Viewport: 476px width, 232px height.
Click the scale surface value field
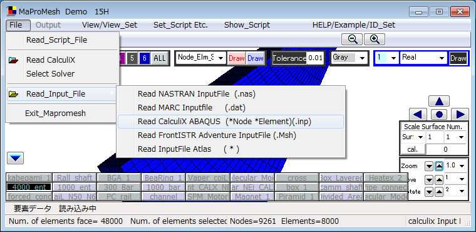click(435, 137)
